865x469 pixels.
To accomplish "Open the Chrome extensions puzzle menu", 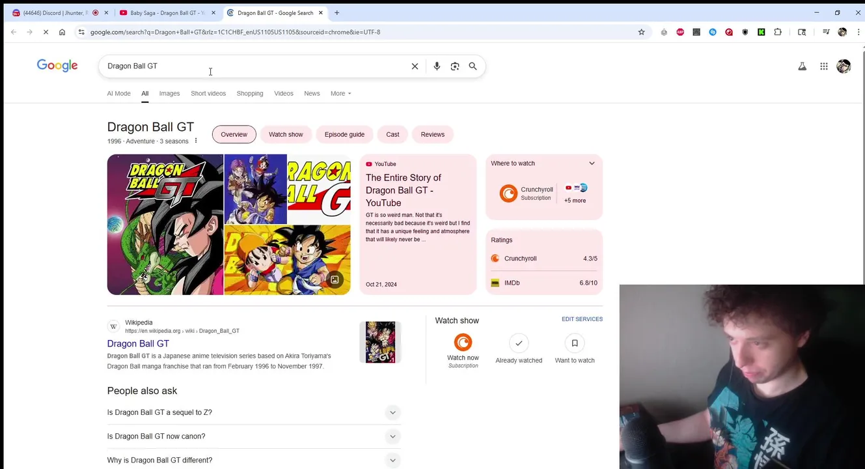I will coord(778,32).
